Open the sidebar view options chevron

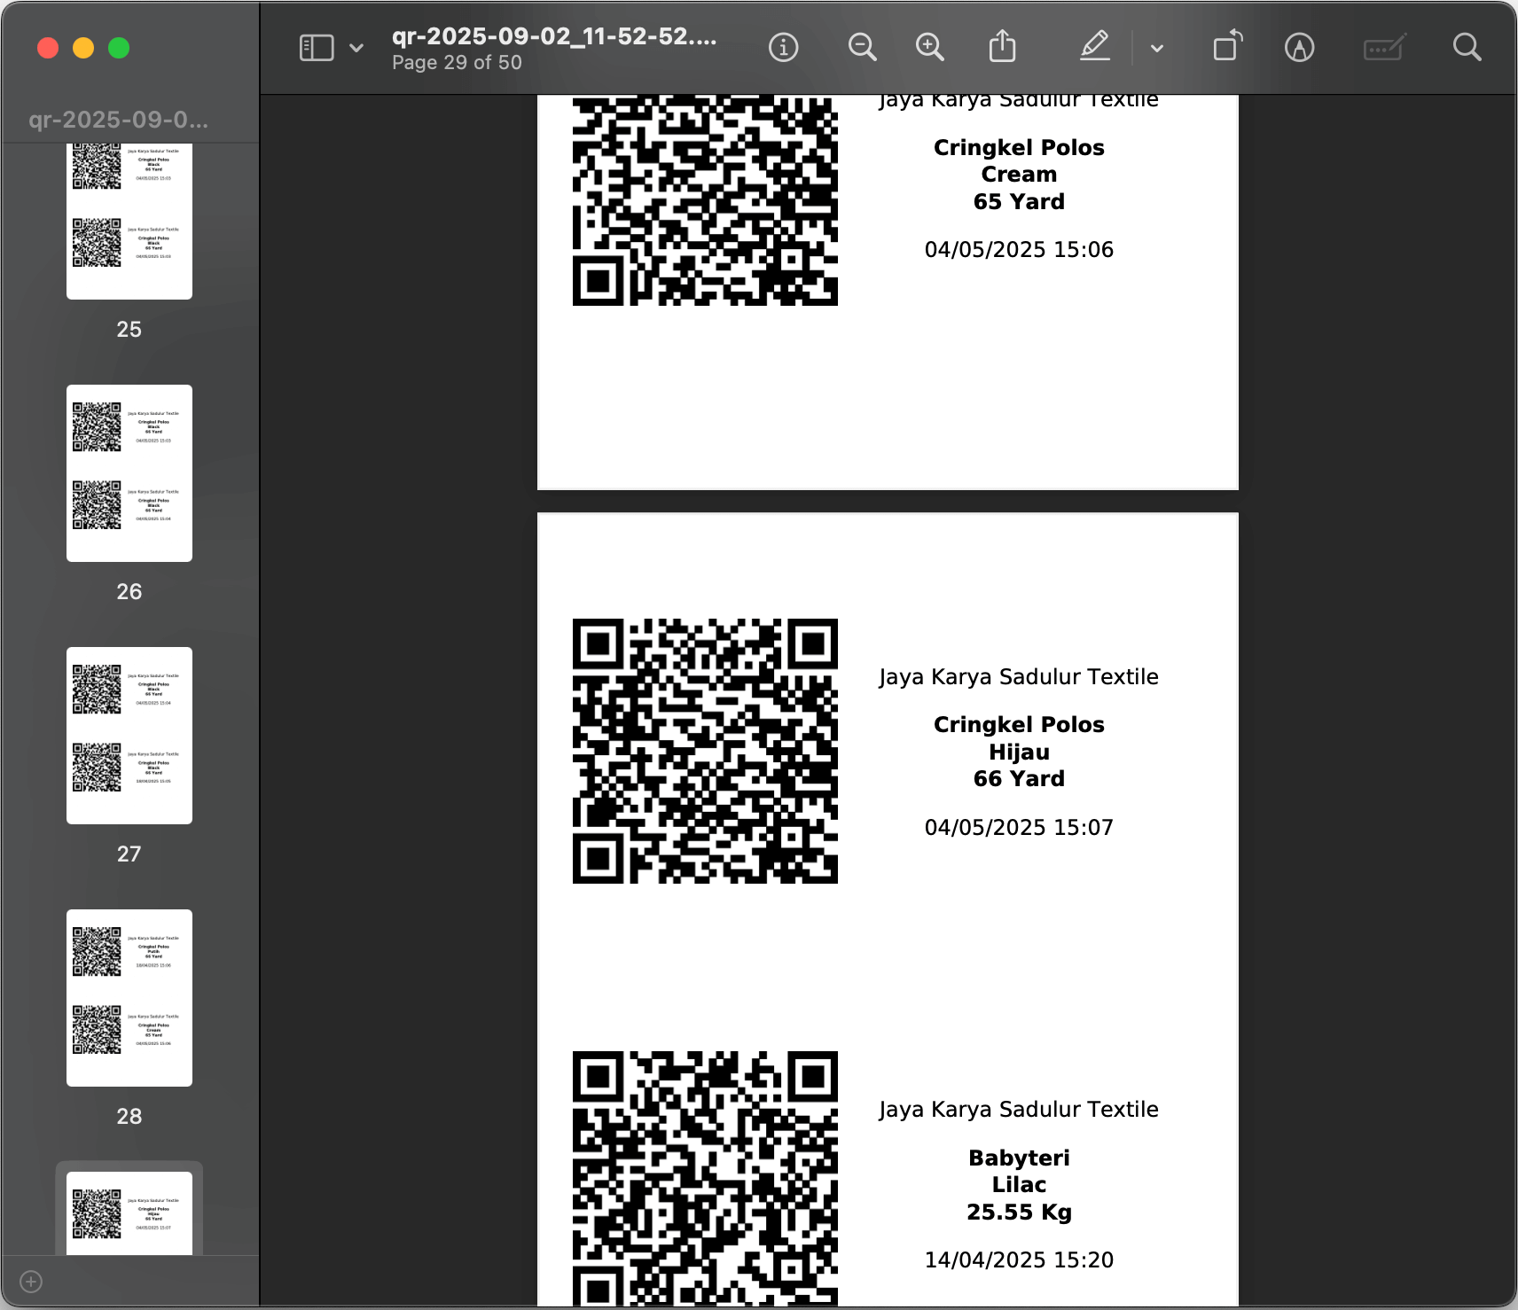pyautogui.click(x=355, y=48)
